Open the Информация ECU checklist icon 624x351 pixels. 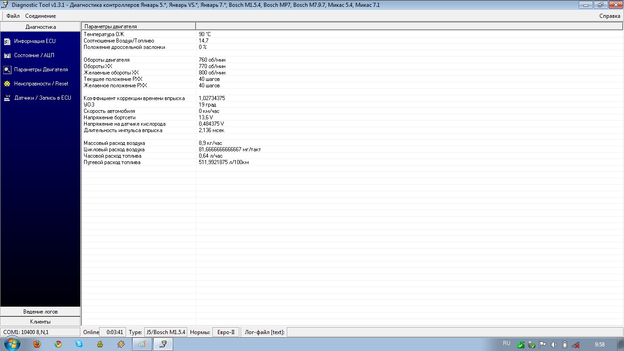click(7, 42)
